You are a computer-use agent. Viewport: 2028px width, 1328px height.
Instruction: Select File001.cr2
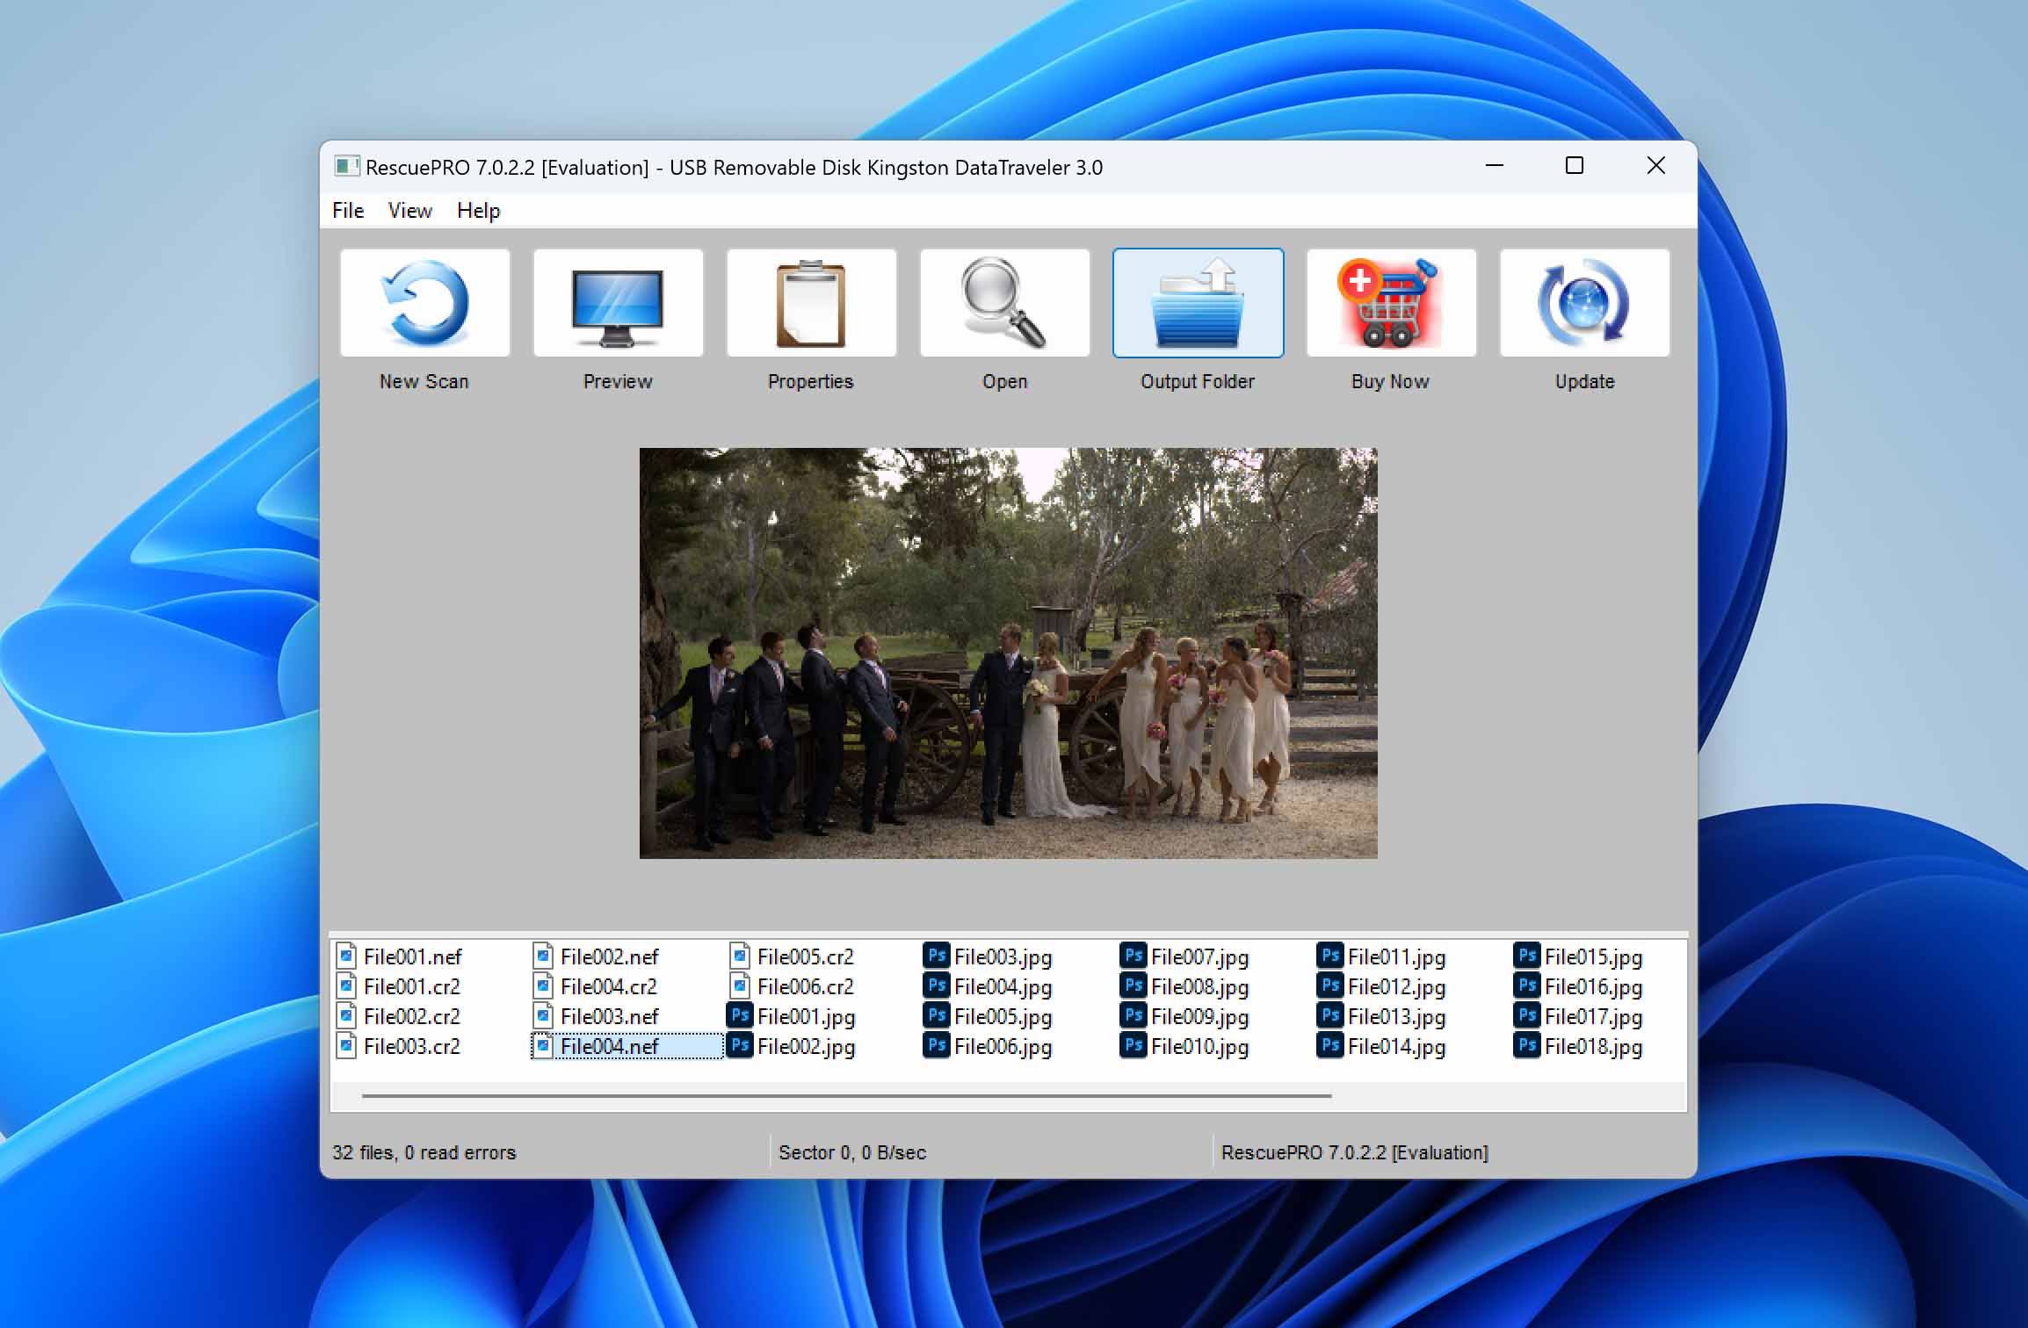coord(399,986)
